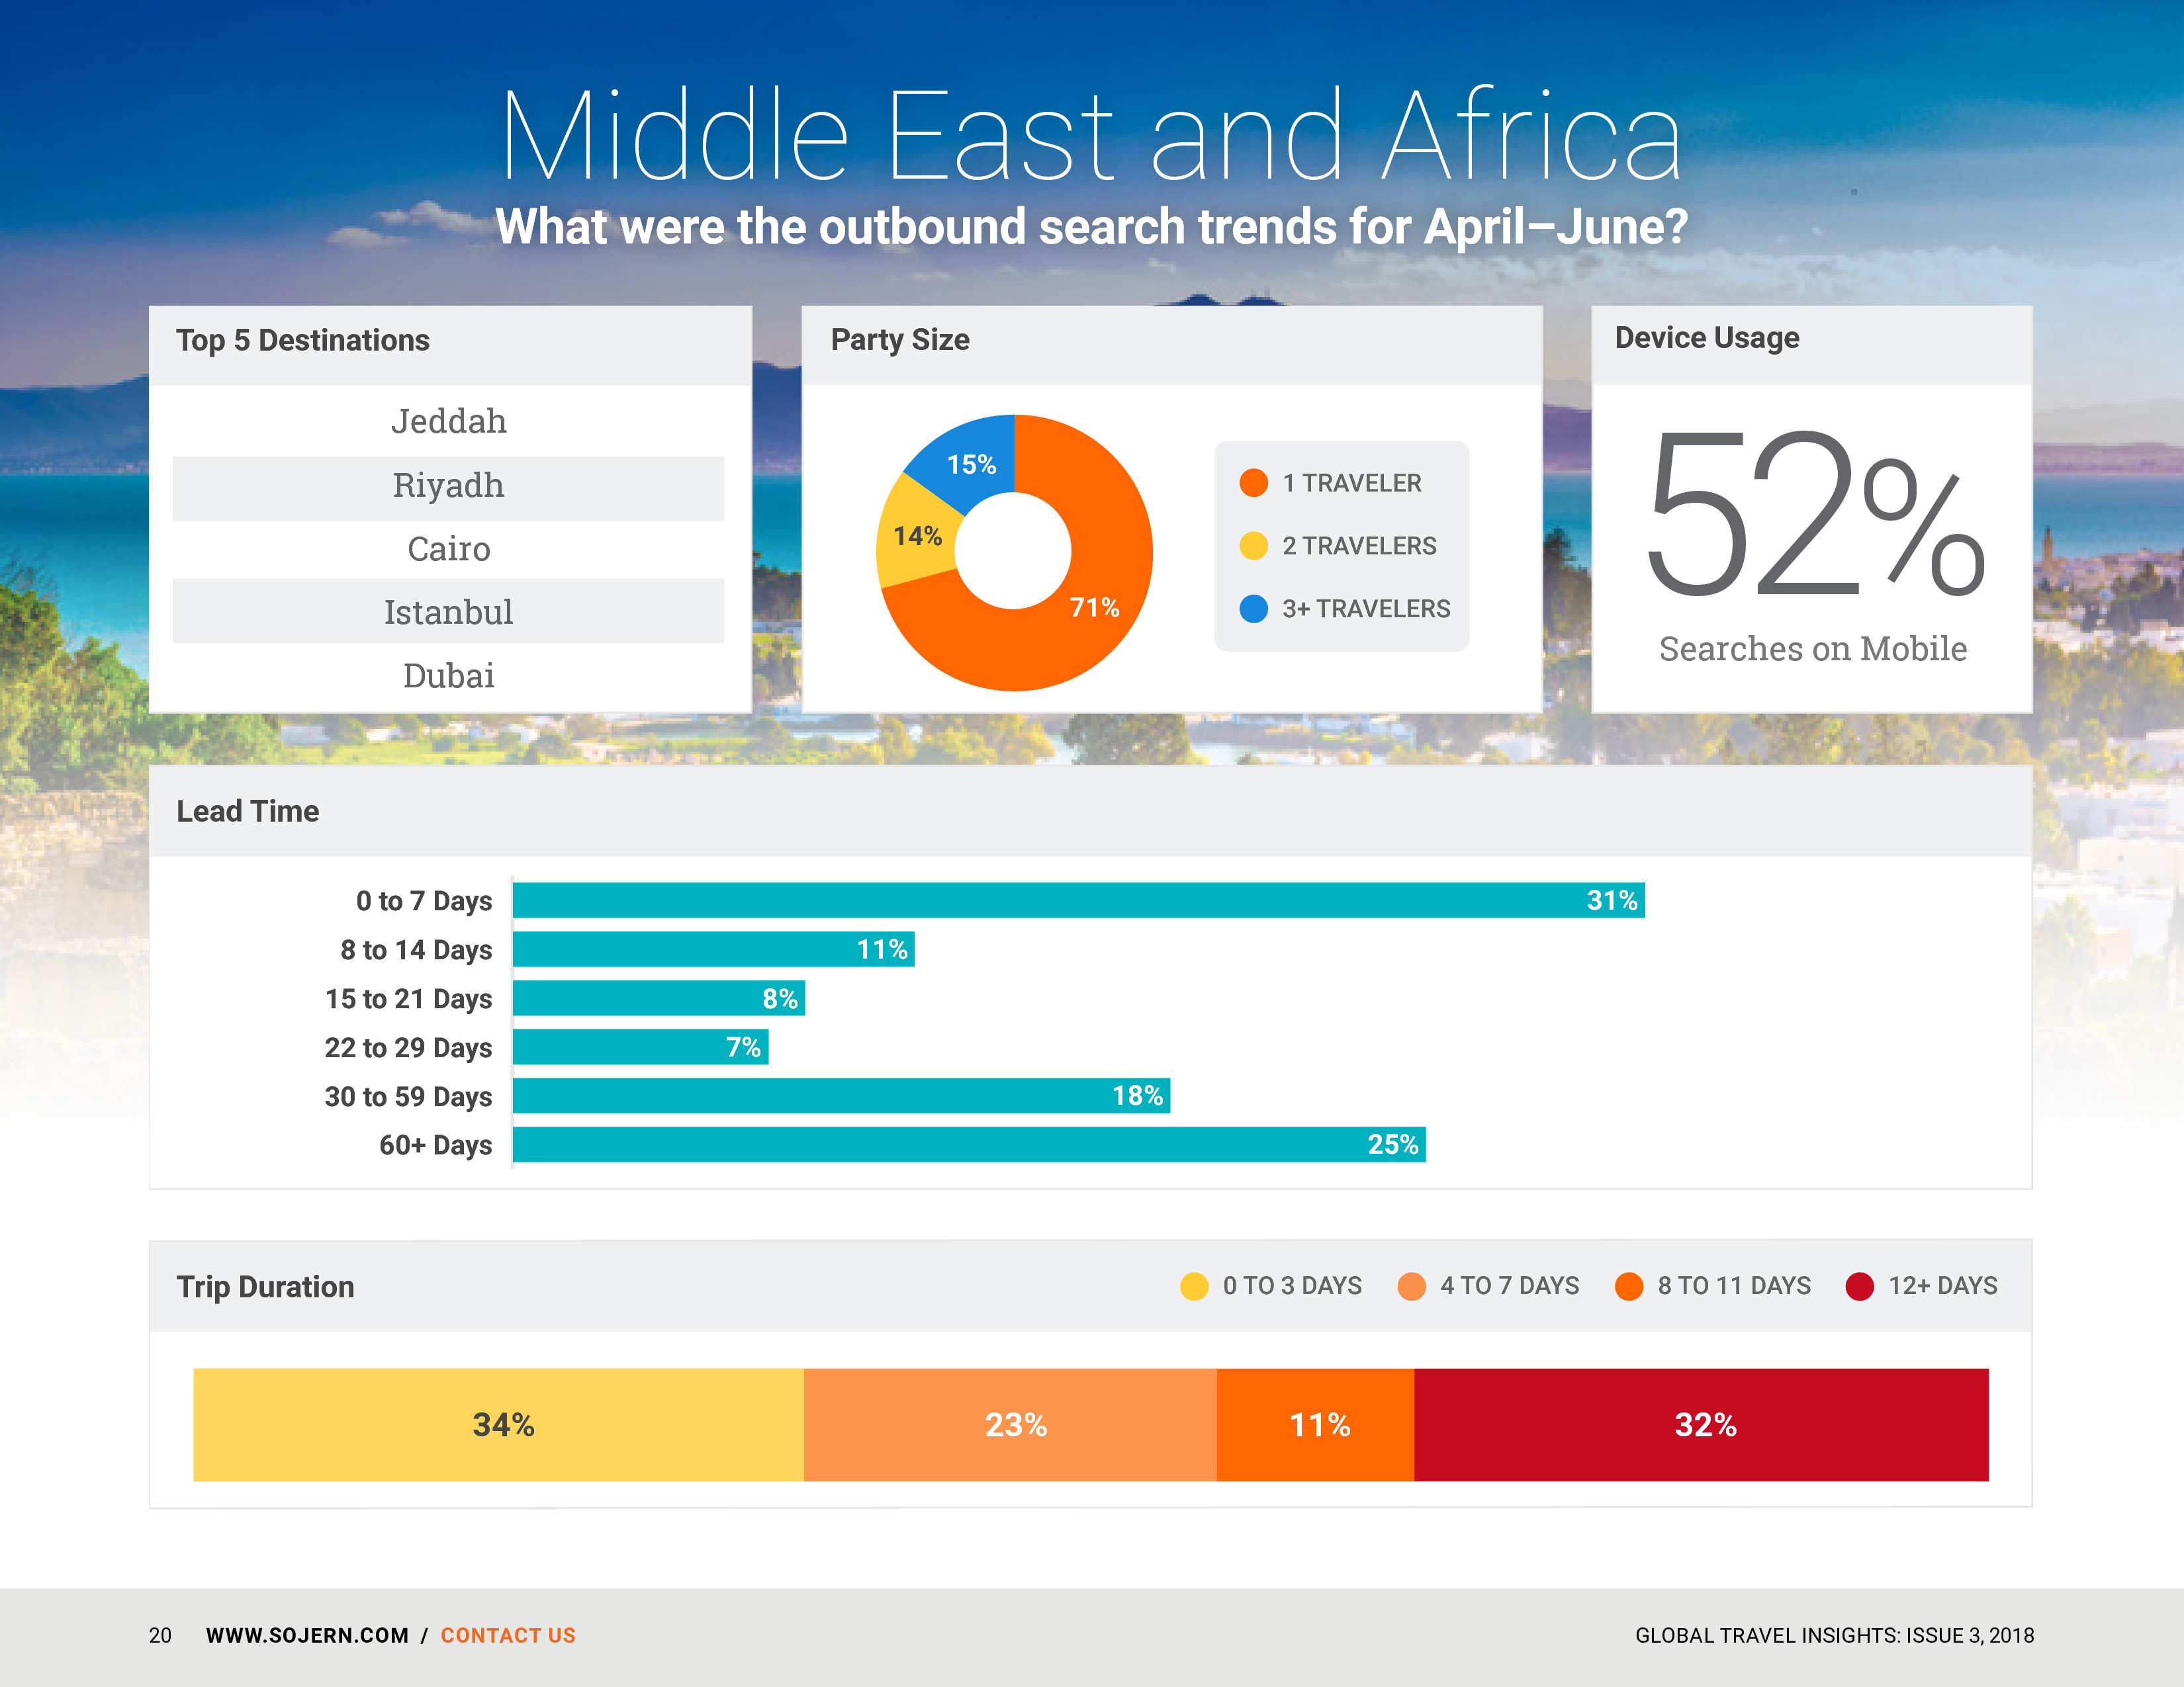Click the blue 3+ Travelers legend dot
Image resolution: width=2184 pixels, height=1687 pixels.
(x=1253, y=609)
